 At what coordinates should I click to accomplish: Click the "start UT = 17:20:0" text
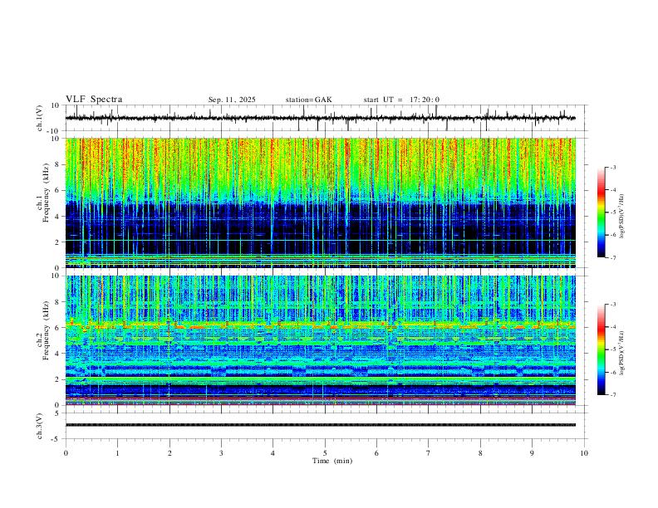[x=401, y=100]
